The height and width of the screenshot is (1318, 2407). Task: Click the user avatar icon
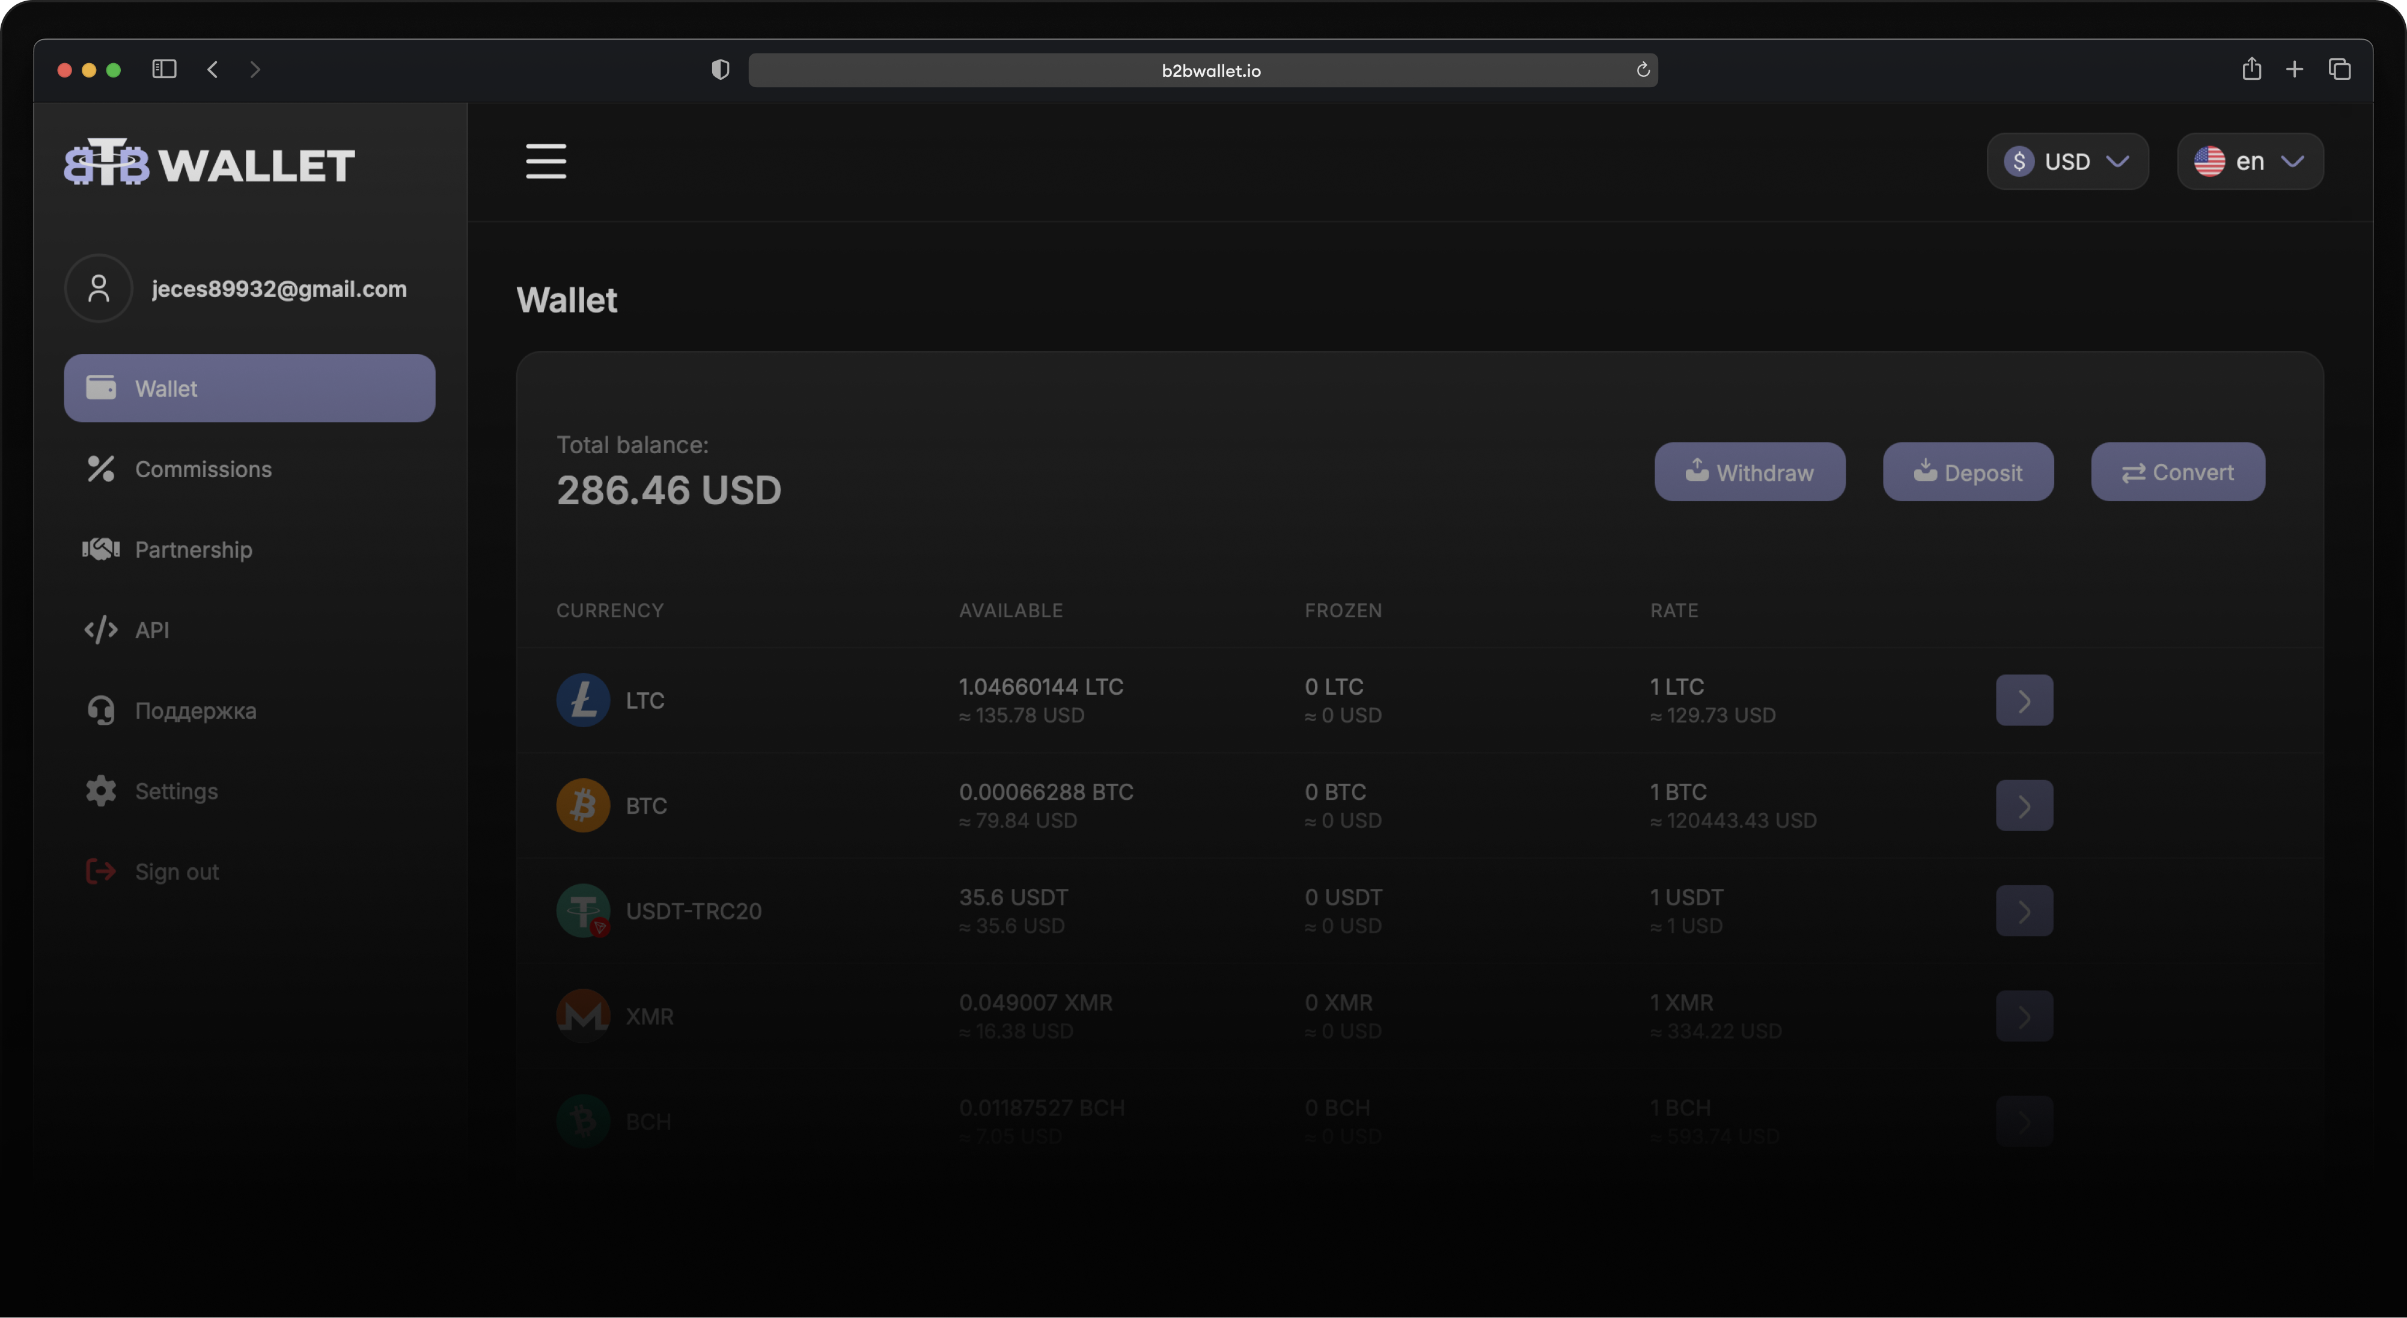pos(98,288)
